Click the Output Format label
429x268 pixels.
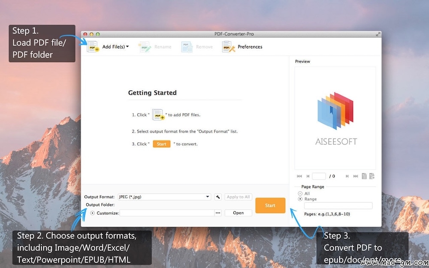click(x=100, y=197)
